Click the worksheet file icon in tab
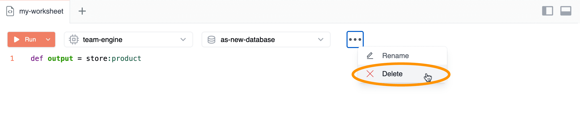Screen dimensions: 580x131 [10, 11]
